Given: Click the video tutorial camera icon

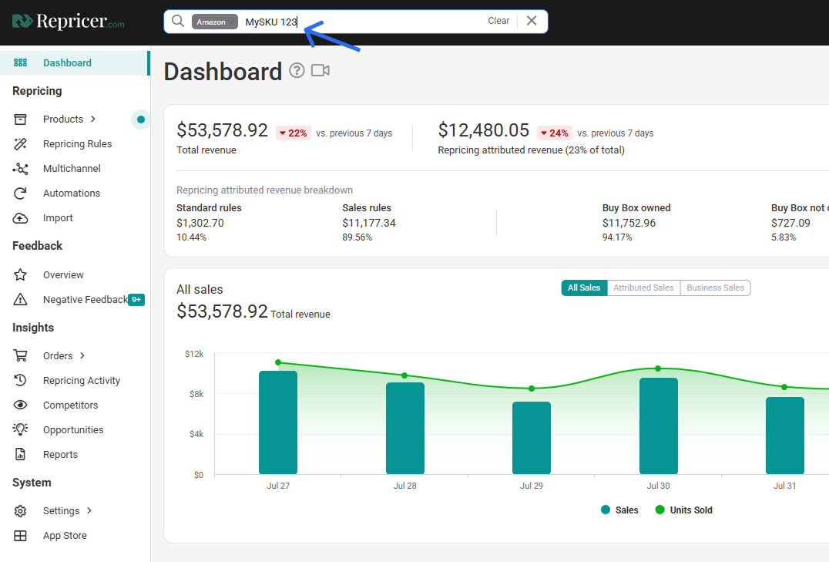Looking at the screenshot, I should 321,70.
